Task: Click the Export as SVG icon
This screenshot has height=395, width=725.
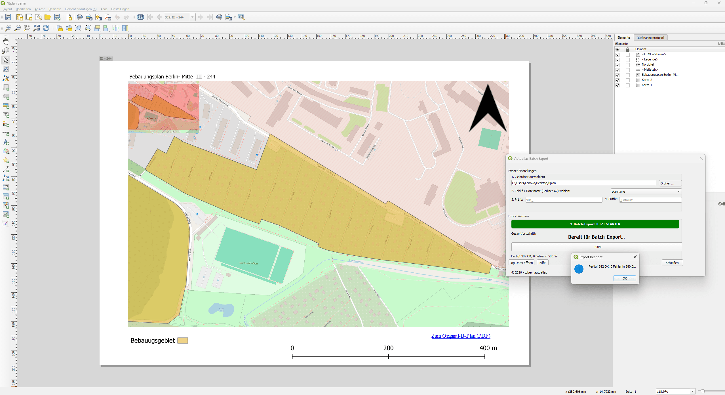Action: click(98, 17)
